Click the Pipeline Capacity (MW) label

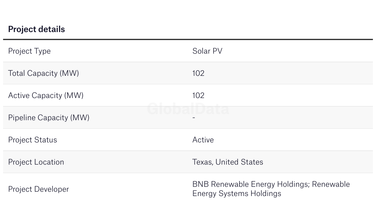click(x=49, y=118)
